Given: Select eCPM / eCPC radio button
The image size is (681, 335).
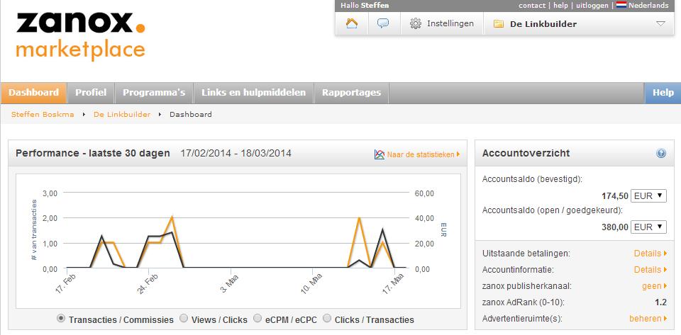Looking at the screenshot, I should tap(258, 319).
